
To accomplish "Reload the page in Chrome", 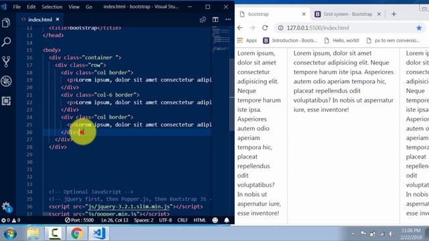I will pyautogui.click(x=265, y=28).
